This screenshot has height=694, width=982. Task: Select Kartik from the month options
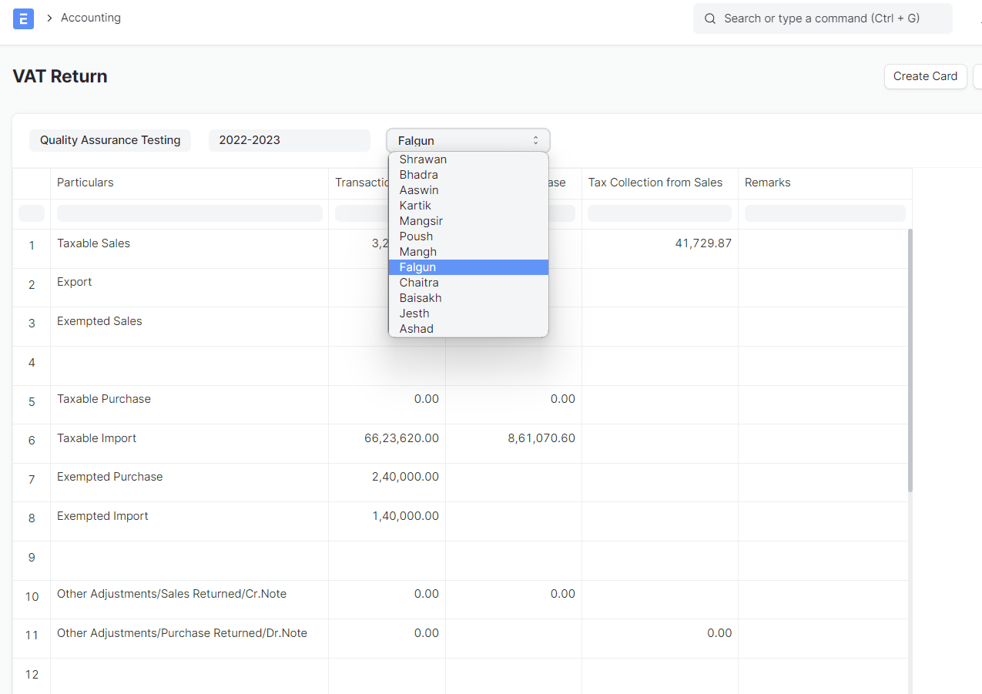pyautogui.click(x=415, y=206)
